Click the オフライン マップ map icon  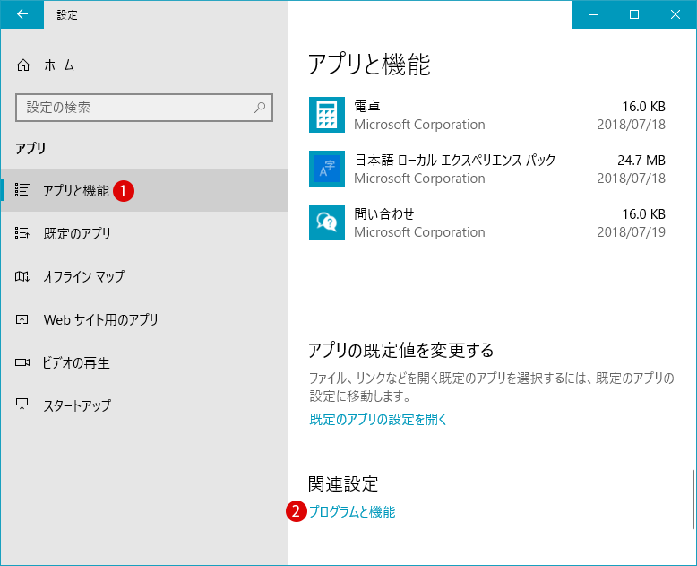(22, 276)
